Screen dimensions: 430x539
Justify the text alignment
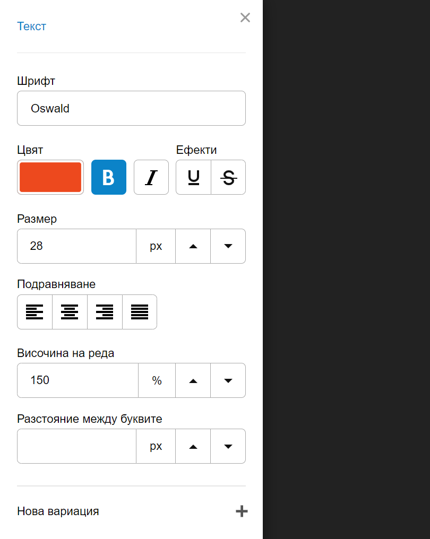(140, 312)
